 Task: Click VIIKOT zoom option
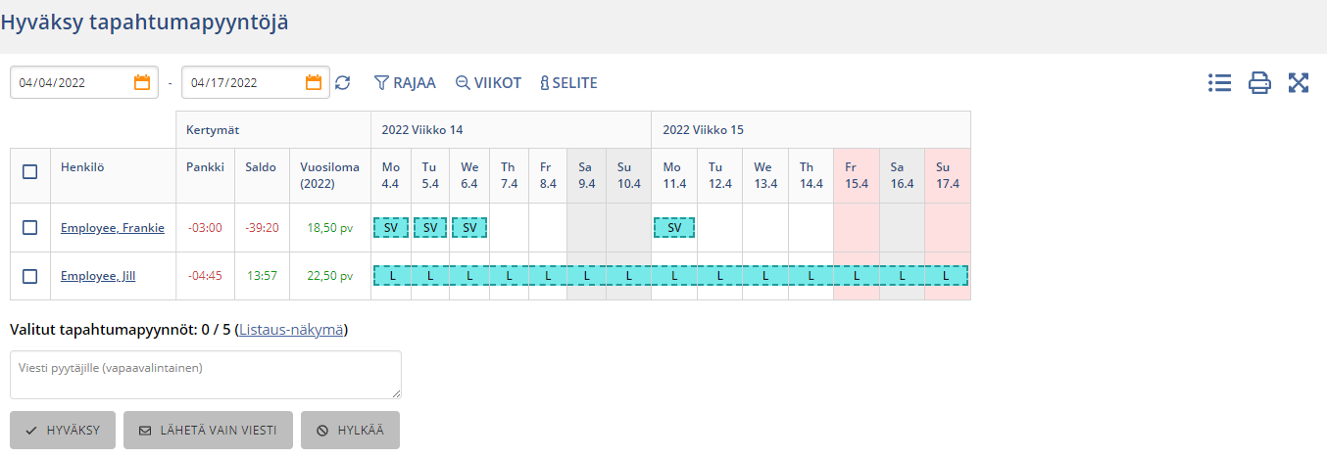[x=488, y=83]
